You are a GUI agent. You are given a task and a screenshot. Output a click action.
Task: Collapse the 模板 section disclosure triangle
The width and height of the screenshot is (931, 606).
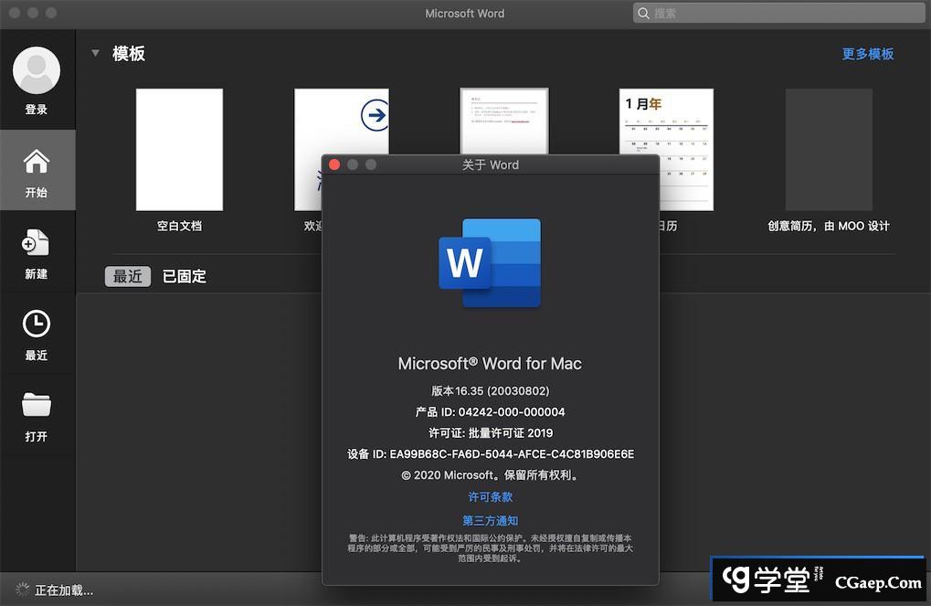(95, 53)
